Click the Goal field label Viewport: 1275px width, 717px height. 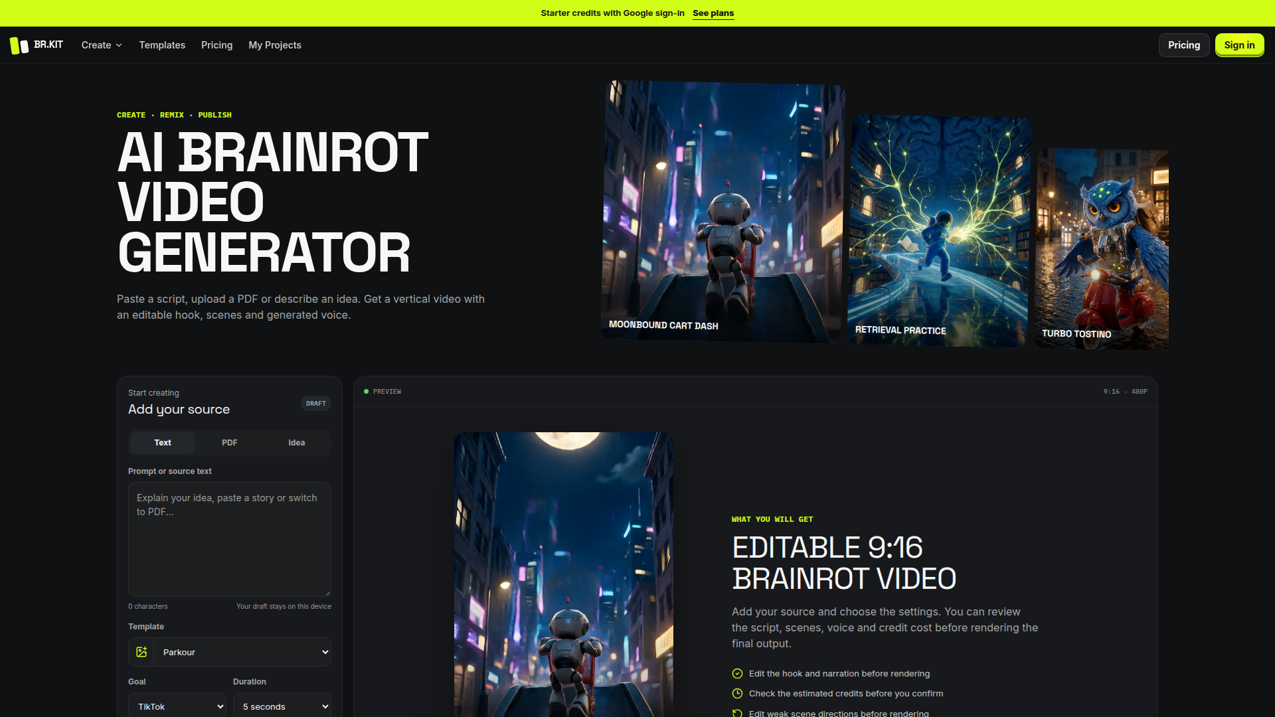(x=137, y=682)
